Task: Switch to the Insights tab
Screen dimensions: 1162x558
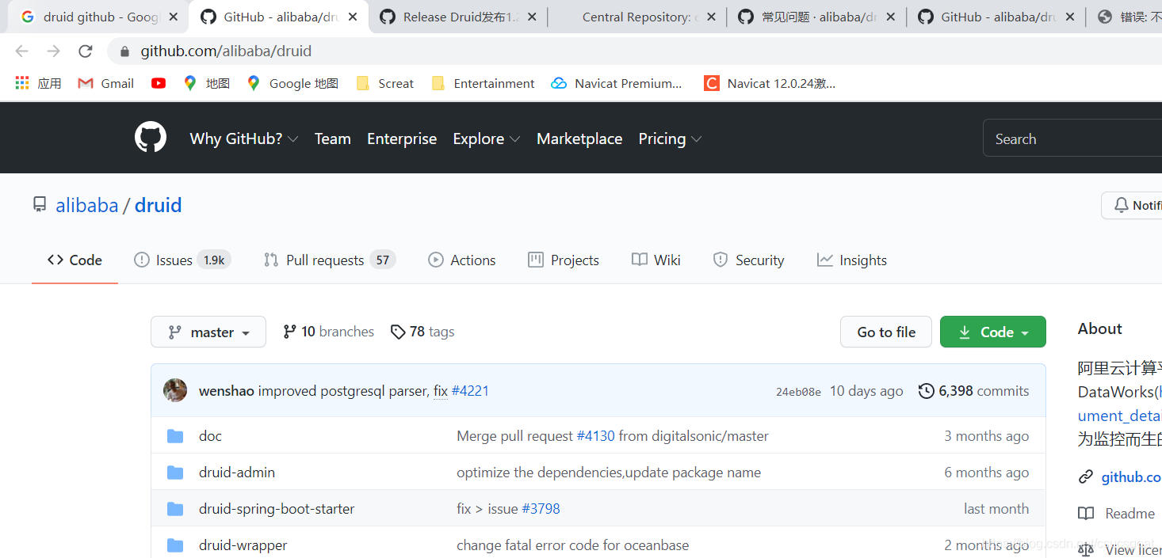Action: coord(852,260)
